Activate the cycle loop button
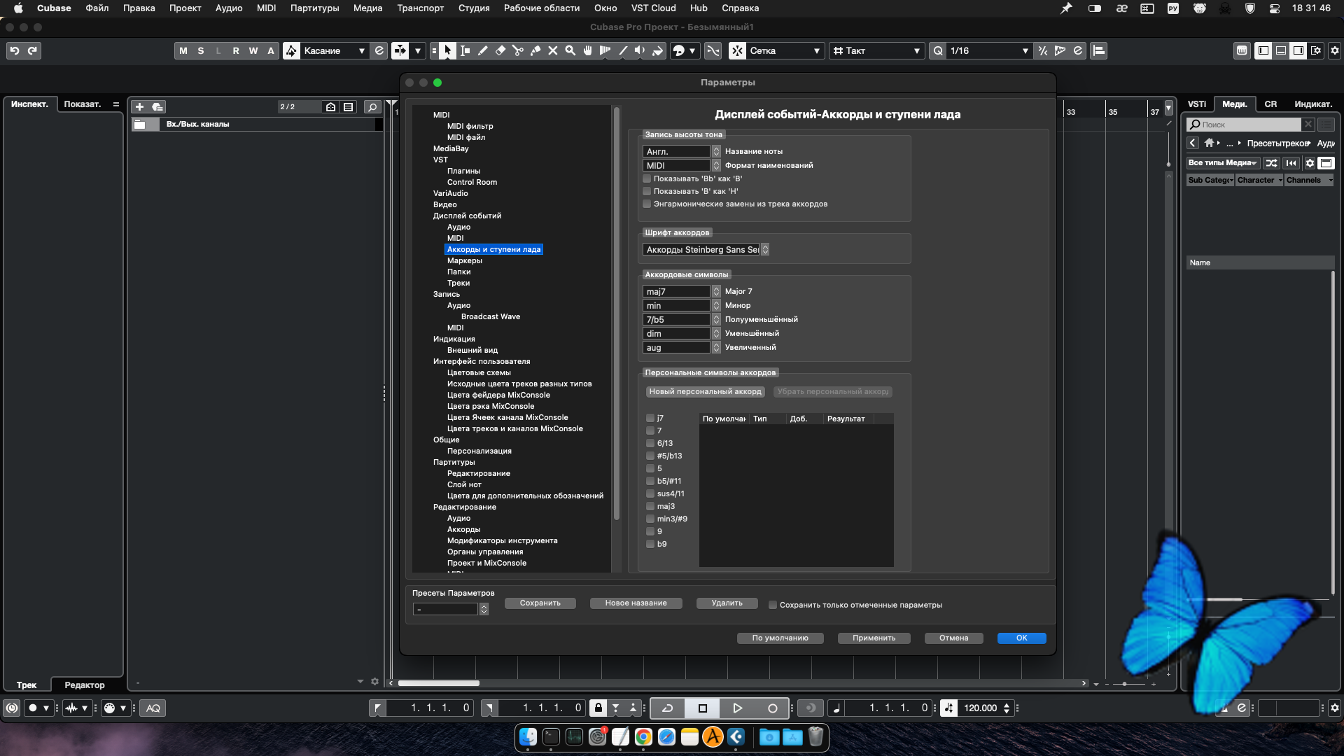The height and width of the screenshot is (756, 1344). (668, 708)
